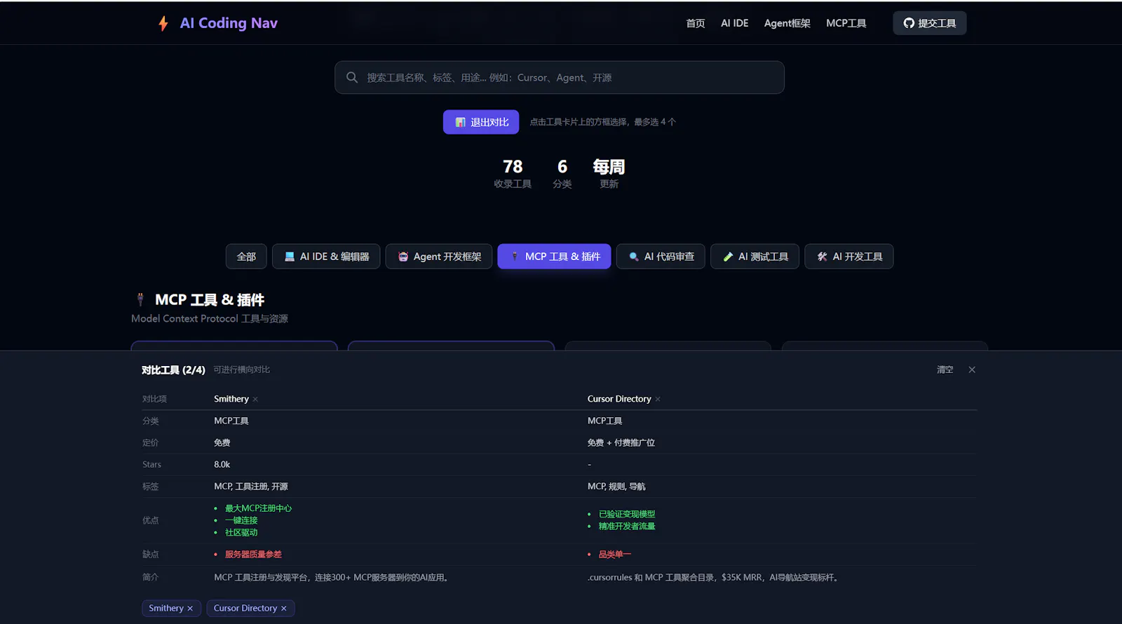Close the comparison panel with X

[x=972, y=369]
